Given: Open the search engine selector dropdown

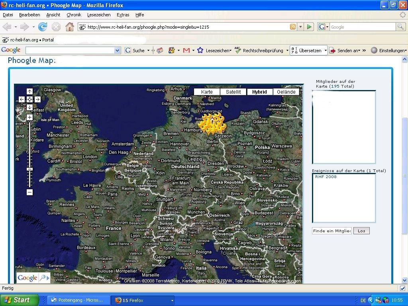Looking at the screenshot, I should click(x=327, y=27).
